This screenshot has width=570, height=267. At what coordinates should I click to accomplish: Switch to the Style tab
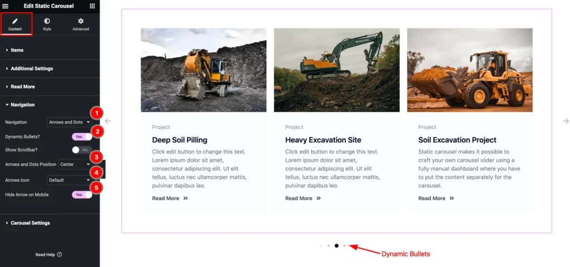tap(47, 24)
